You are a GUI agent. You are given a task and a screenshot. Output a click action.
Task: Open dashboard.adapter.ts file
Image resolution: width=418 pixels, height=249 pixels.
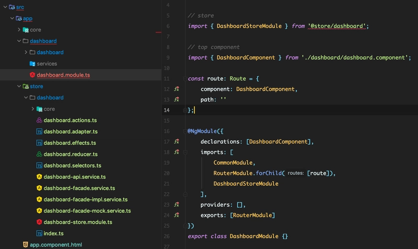point(71,132)
